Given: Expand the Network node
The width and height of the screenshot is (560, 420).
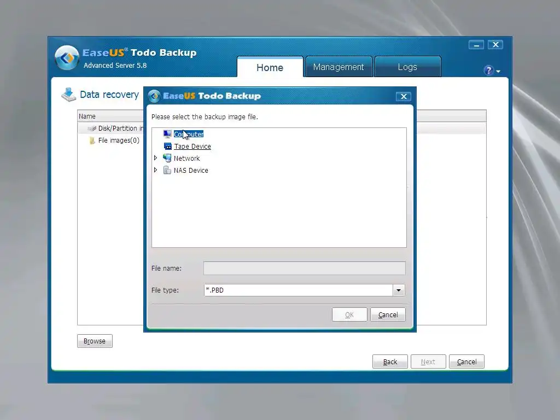Looking at the screenshot, I should (155, 158).
